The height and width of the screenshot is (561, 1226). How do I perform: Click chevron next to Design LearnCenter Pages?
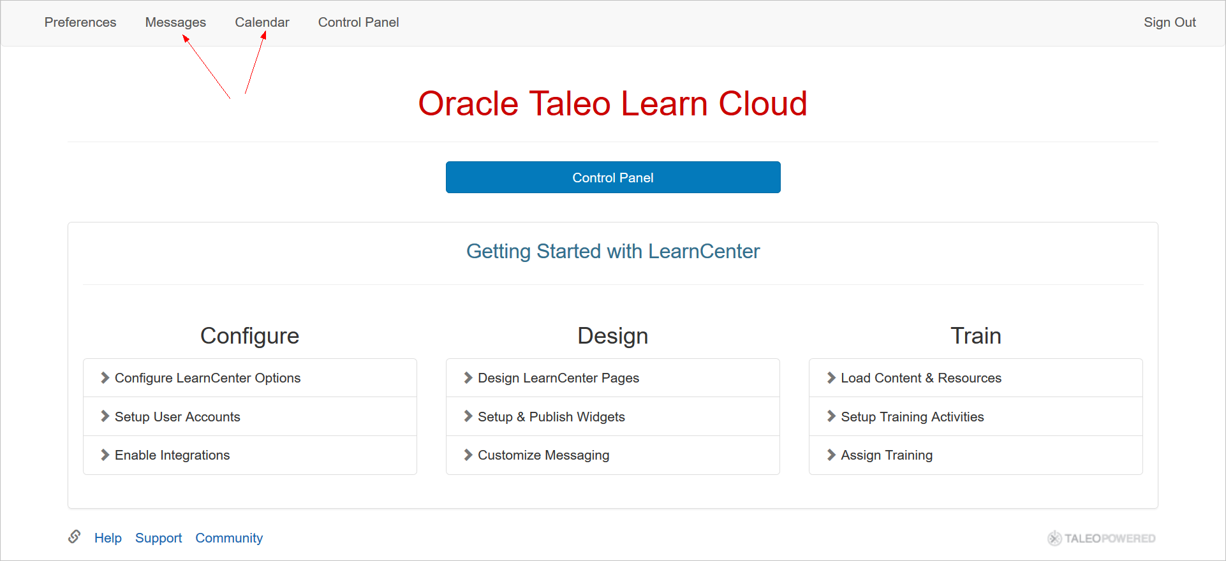tap(468, 378)
